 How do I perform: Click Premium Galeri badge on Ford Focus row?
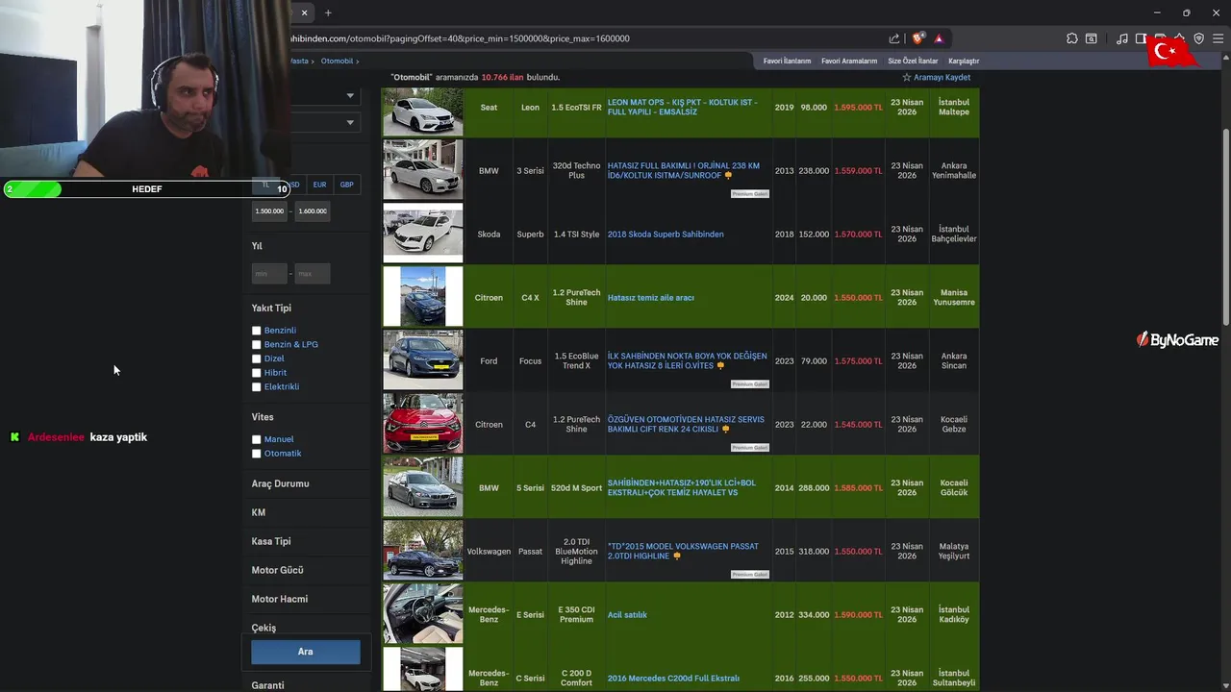point(750,384)
